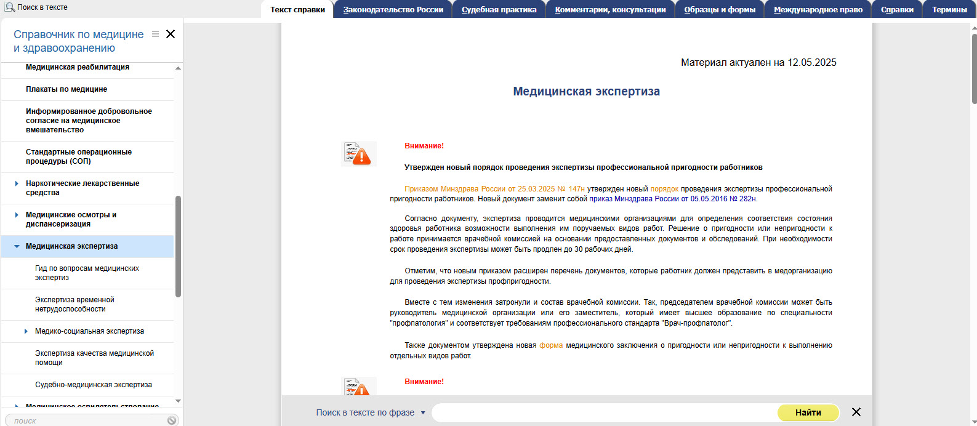Close the phrase search bar

(856, 412)
